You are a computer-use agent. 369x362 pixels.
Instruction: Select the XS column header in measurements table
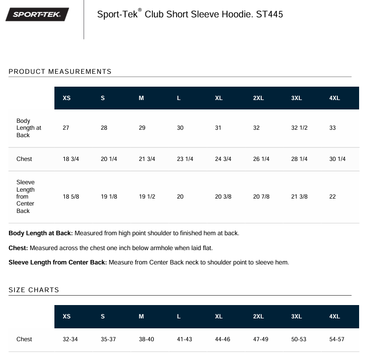point(67,98)
